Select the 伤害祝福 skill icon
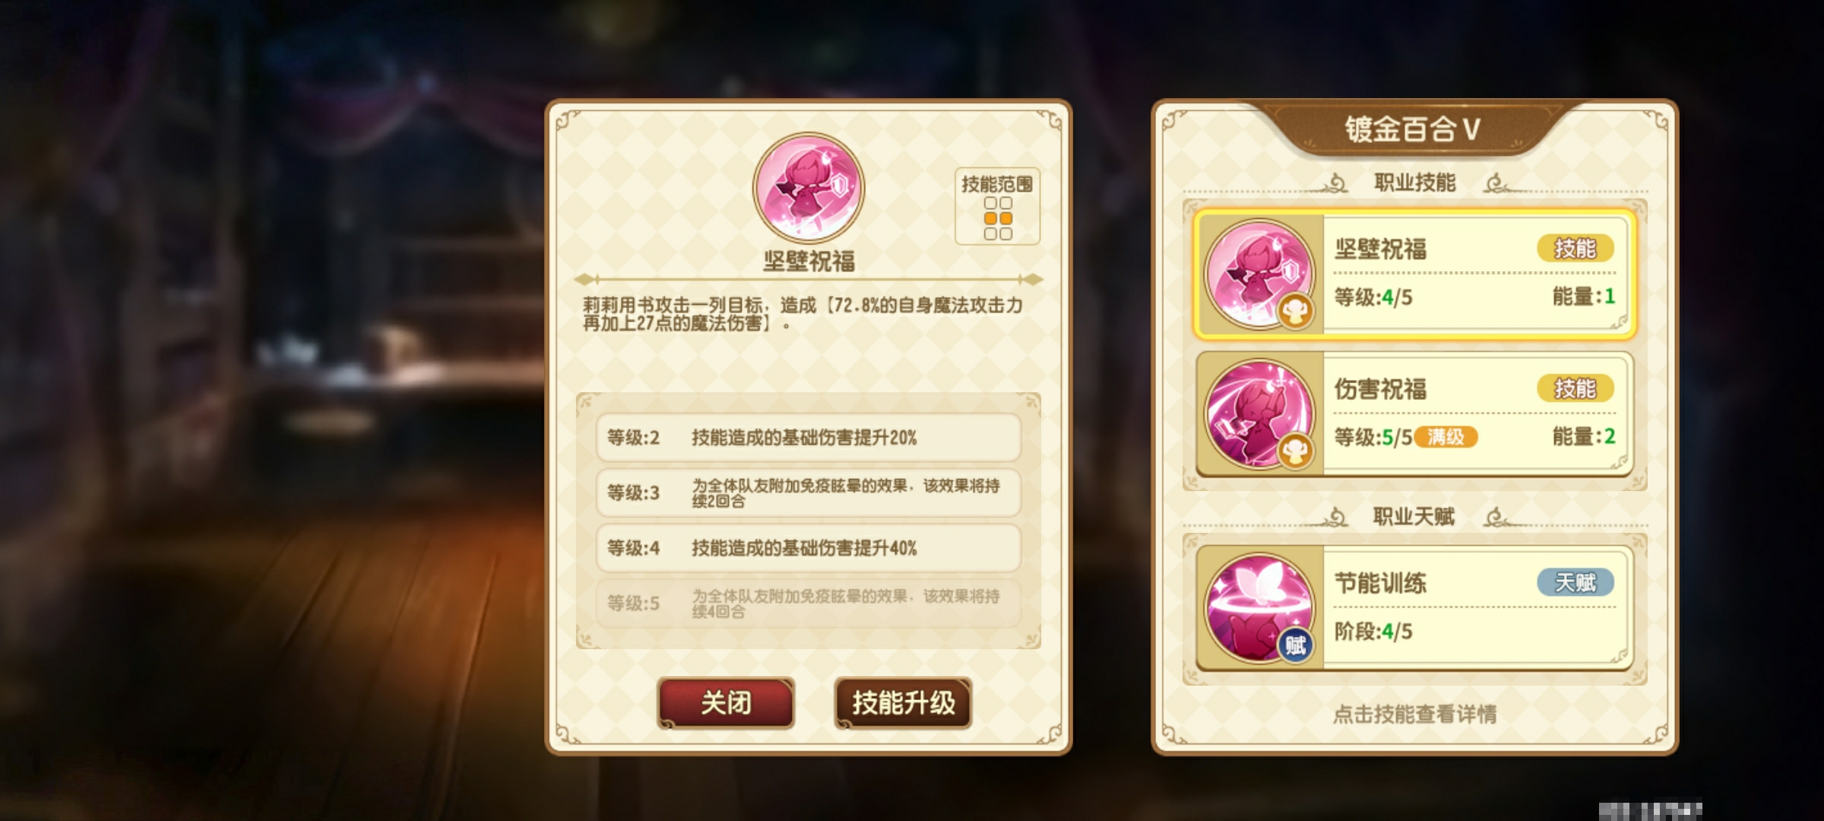This screenshot has height=821, width=1824. click(1260, 414)
